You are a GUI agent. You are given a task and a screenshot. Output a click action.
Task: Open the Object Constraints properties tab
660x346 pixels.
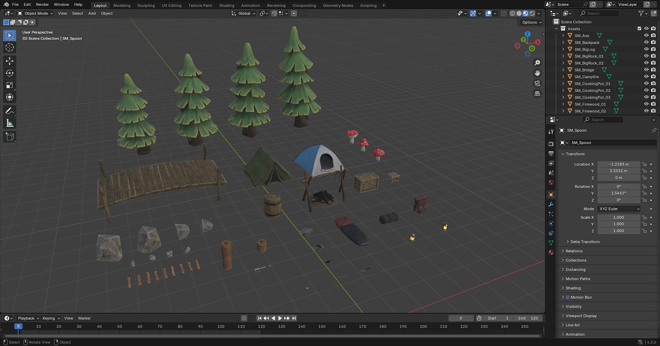click(551, 233)
